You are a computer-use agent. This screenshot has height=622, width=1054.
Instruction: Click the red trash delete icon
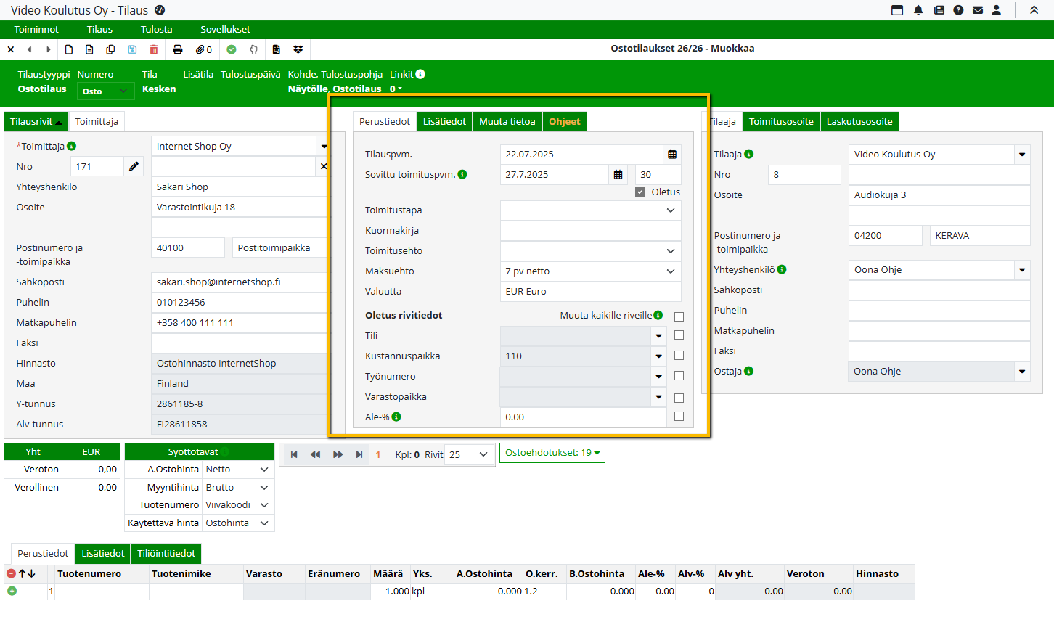click(154, 49)
